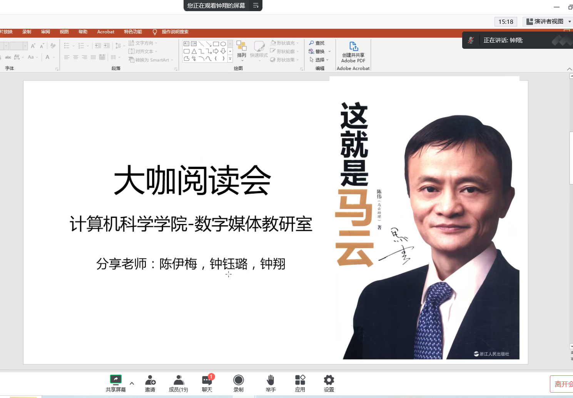Open change case Aa dropdown

tap(33, 57)
